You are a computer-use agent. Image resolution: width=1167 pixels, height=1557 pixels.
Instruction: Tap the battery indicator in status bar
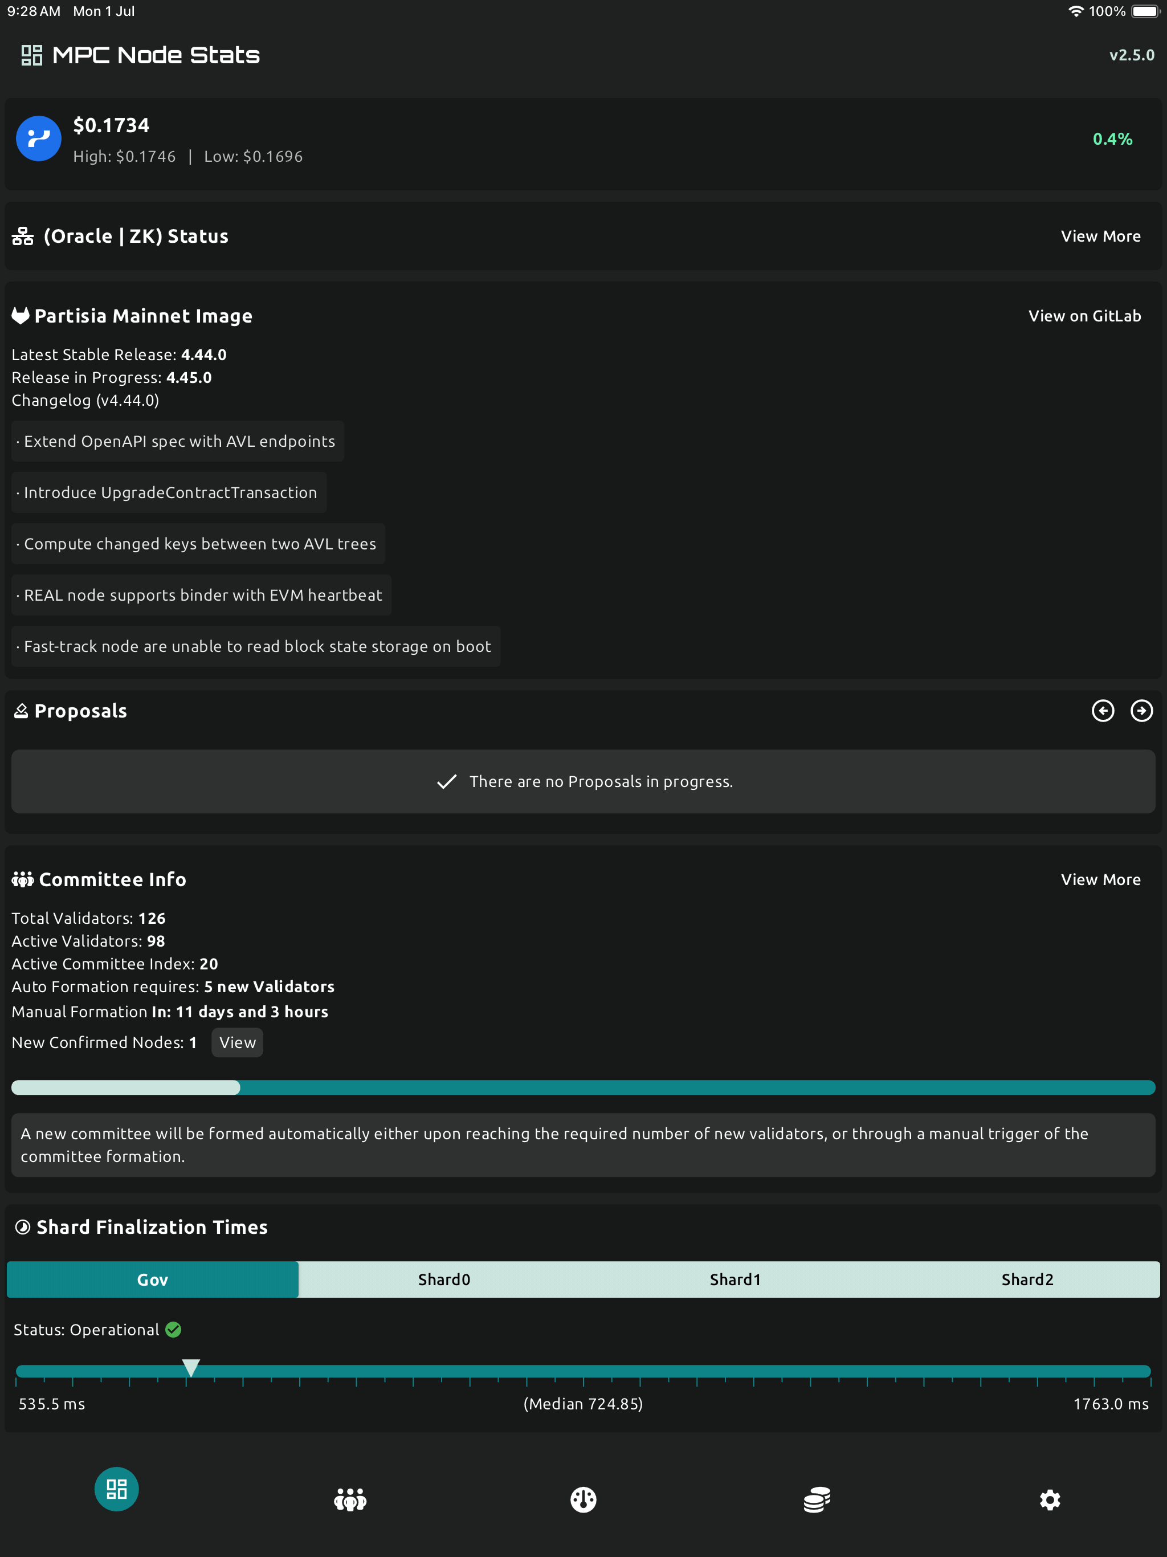point(1145,11)
